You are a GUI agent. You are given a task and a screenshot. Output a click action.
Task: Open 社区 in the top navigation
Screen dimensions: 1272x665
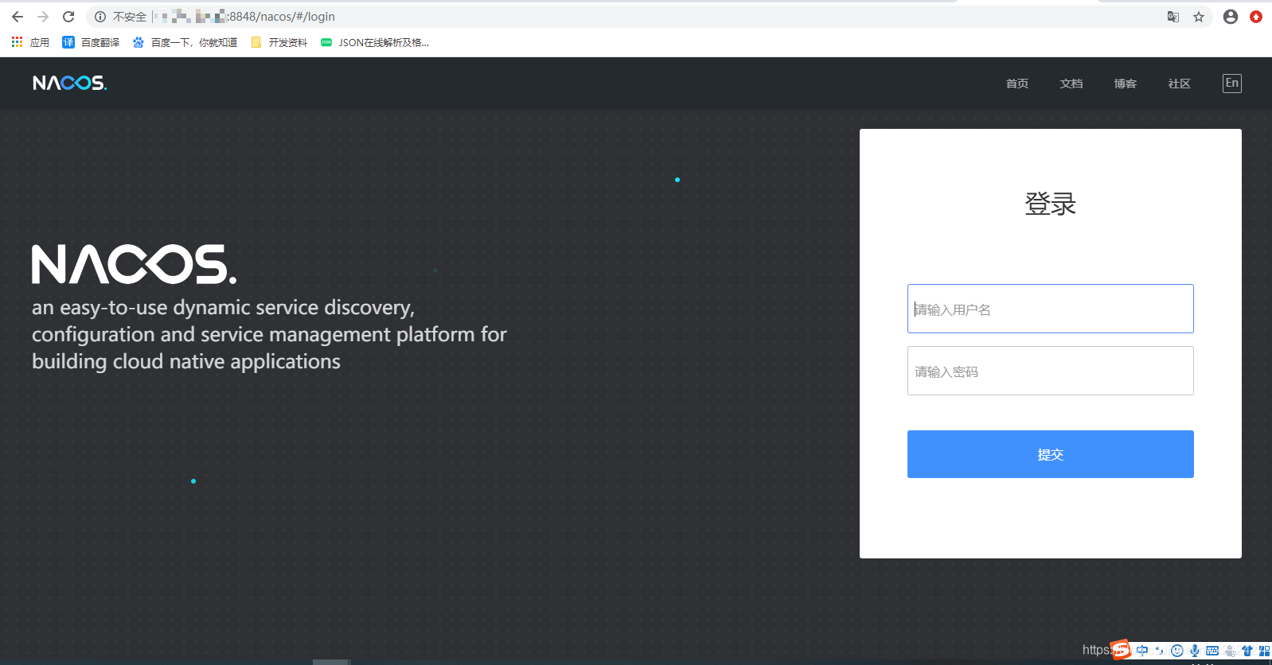[1180, 84]
